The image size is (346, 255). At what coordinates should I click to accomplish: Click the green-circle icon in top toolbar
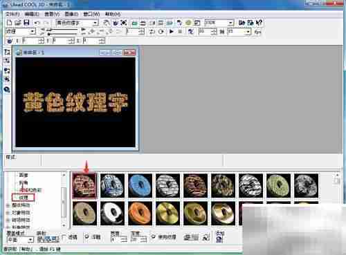188,23
